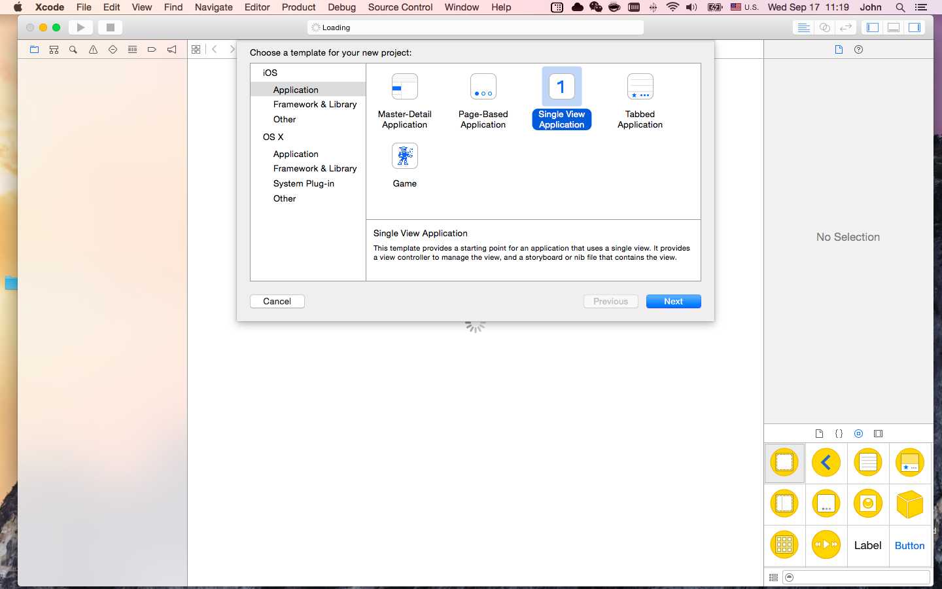Screen dimensions: 942x589
Task: Switch to the Assistant editor
Action: (824, 27)
